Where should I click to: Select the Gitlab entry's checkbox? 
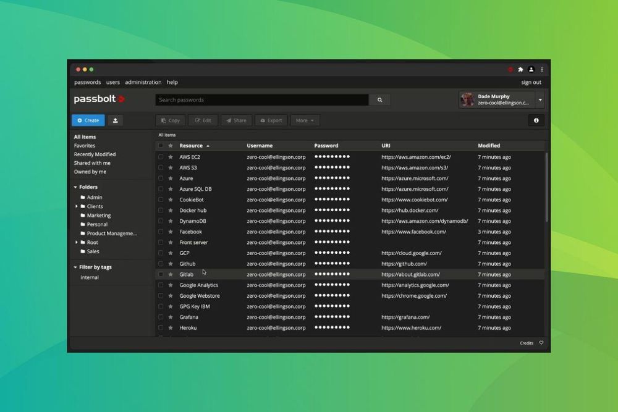pyautogui.click(x=159, y=274)
